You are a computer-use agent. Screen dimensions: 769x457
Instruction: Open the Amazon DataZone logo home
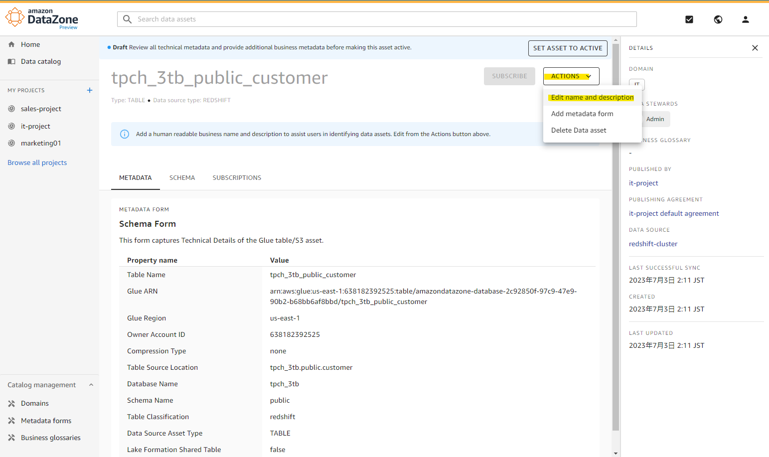coord(42,18)
